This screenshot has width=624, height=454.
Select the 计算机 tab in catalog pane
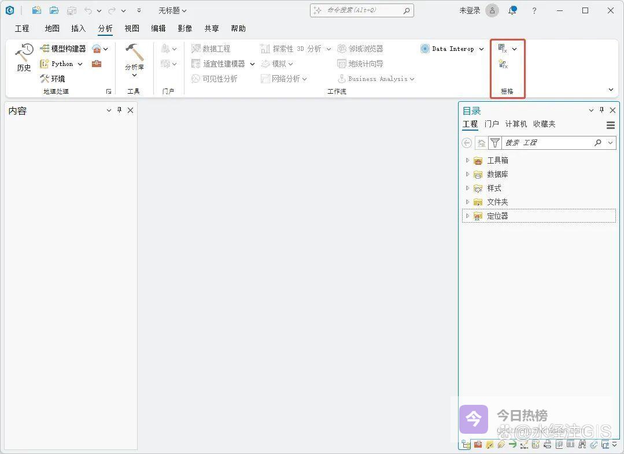(516, 124)
